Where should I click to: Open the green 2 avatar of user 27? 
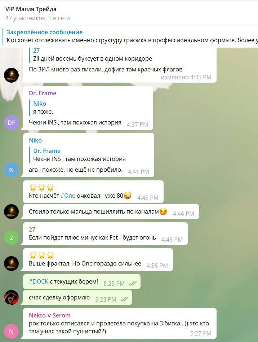tap(11, 237)
